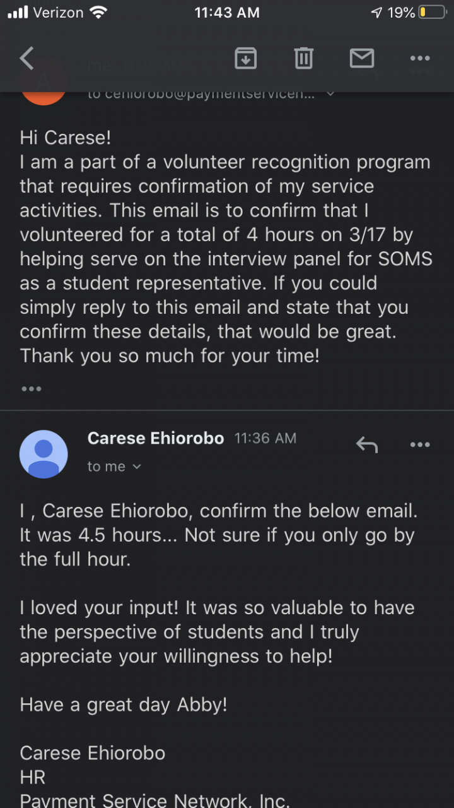
Task: Expand the "to me" recipient details
Action: (x=114, y=467)
